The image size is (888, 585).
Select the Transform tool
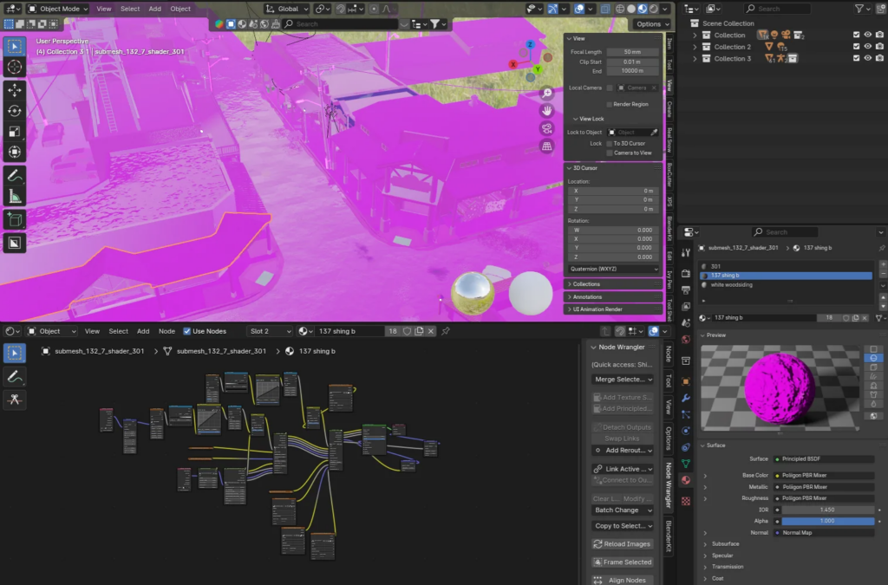click(x=15, y=153)
